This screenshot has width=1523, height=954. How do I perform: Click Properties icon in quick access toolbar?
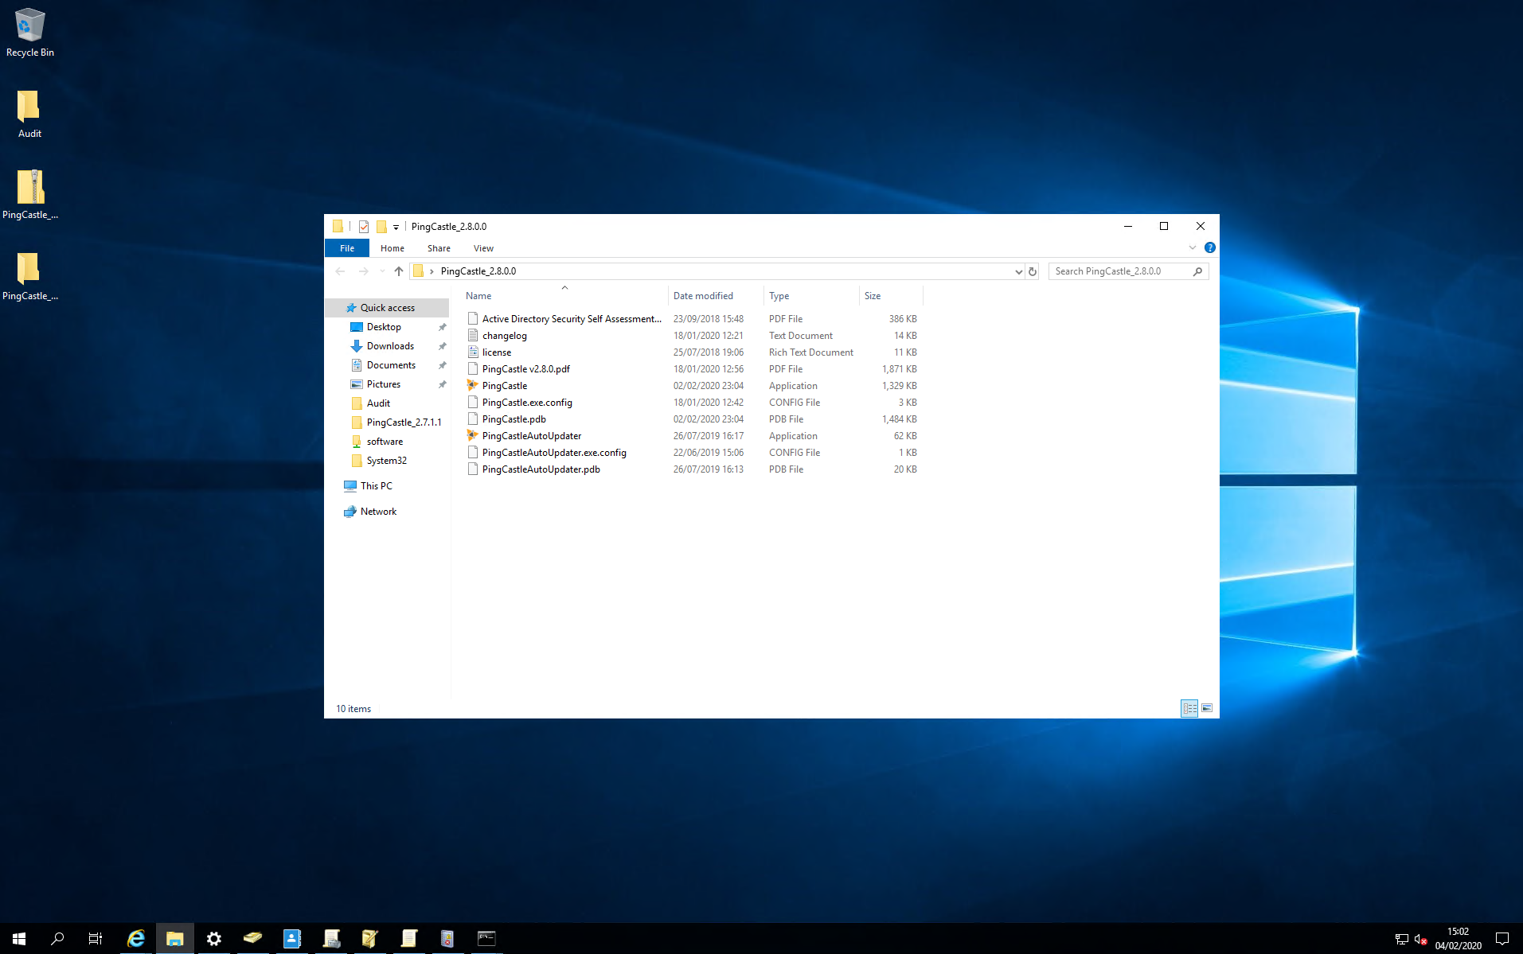pyautogui.click(x=364, y=227)
